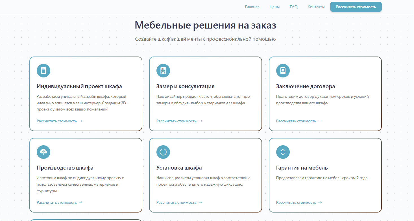Click the contract icon above Заключение договора
414x221 pixels.
click(283, 71)
